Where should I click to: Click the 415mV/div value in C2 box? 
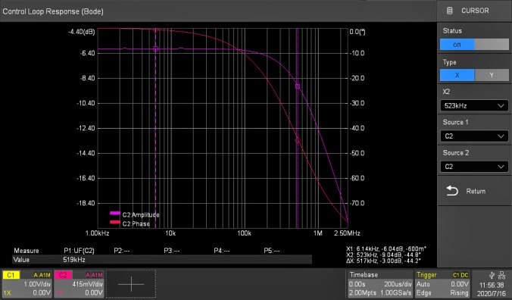pyautogui.click(x=88, y=284)
